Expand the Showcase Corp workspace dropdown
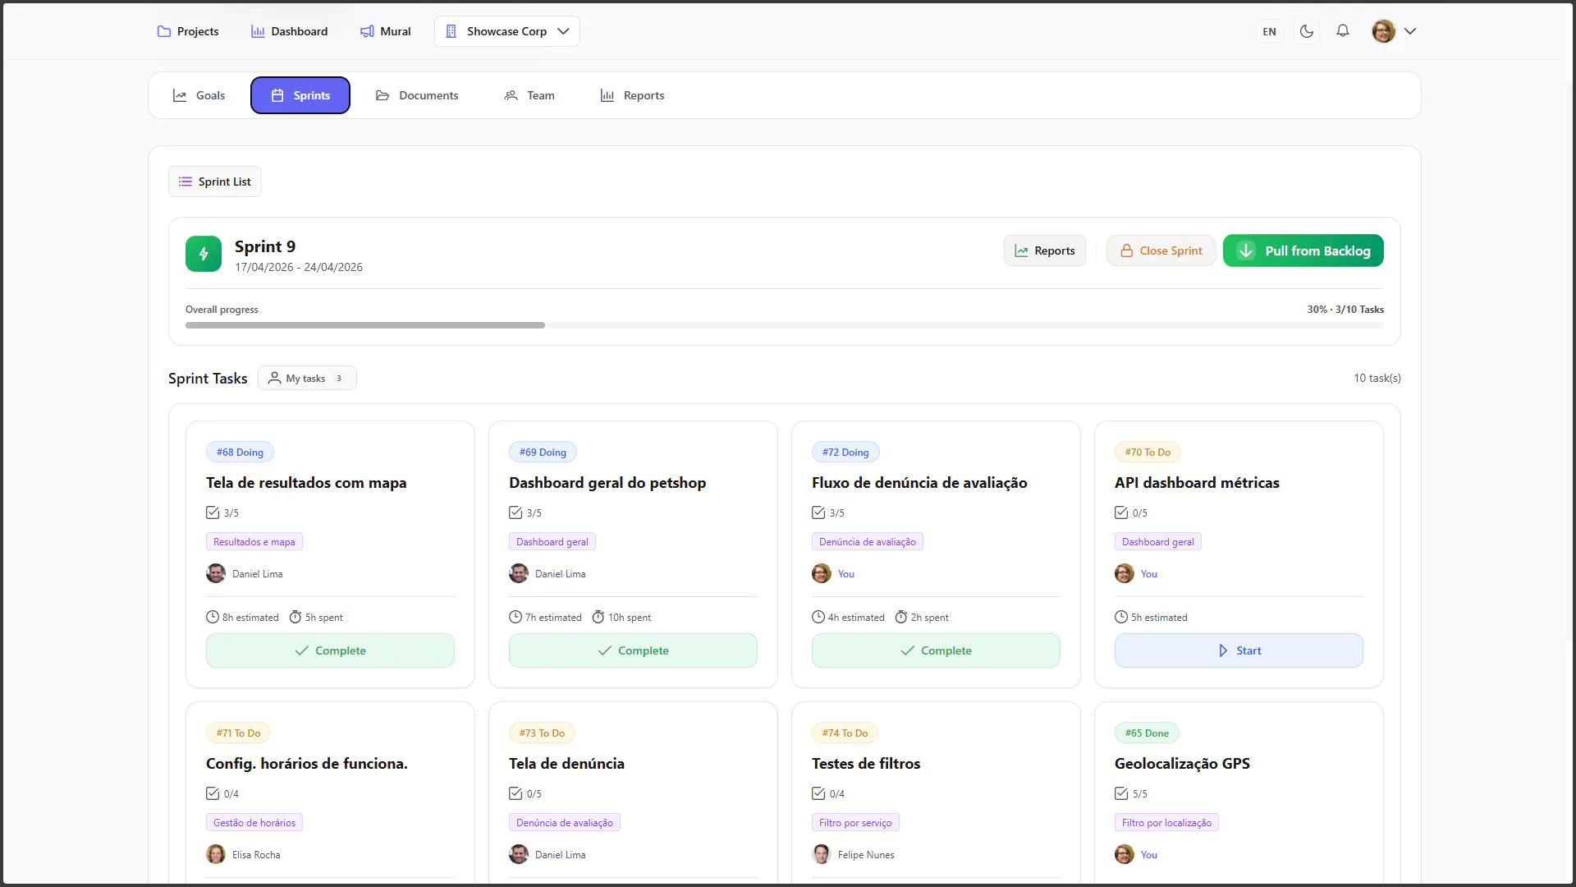 point(507,31)
